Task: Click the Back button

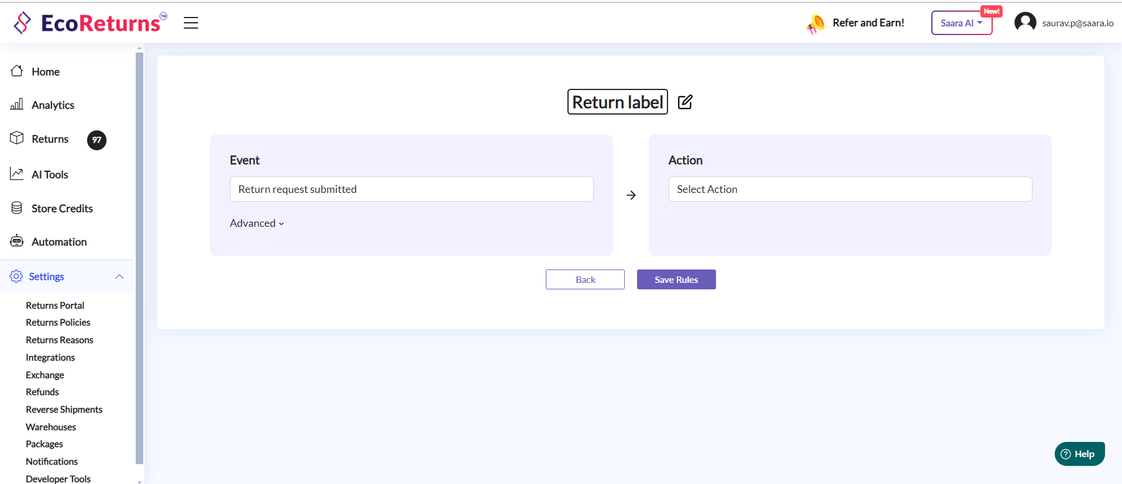Action: [x=585, y=279]
